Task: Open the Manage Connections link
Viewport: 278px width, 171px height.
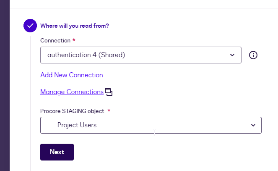Action: click(x=72, y=92)
